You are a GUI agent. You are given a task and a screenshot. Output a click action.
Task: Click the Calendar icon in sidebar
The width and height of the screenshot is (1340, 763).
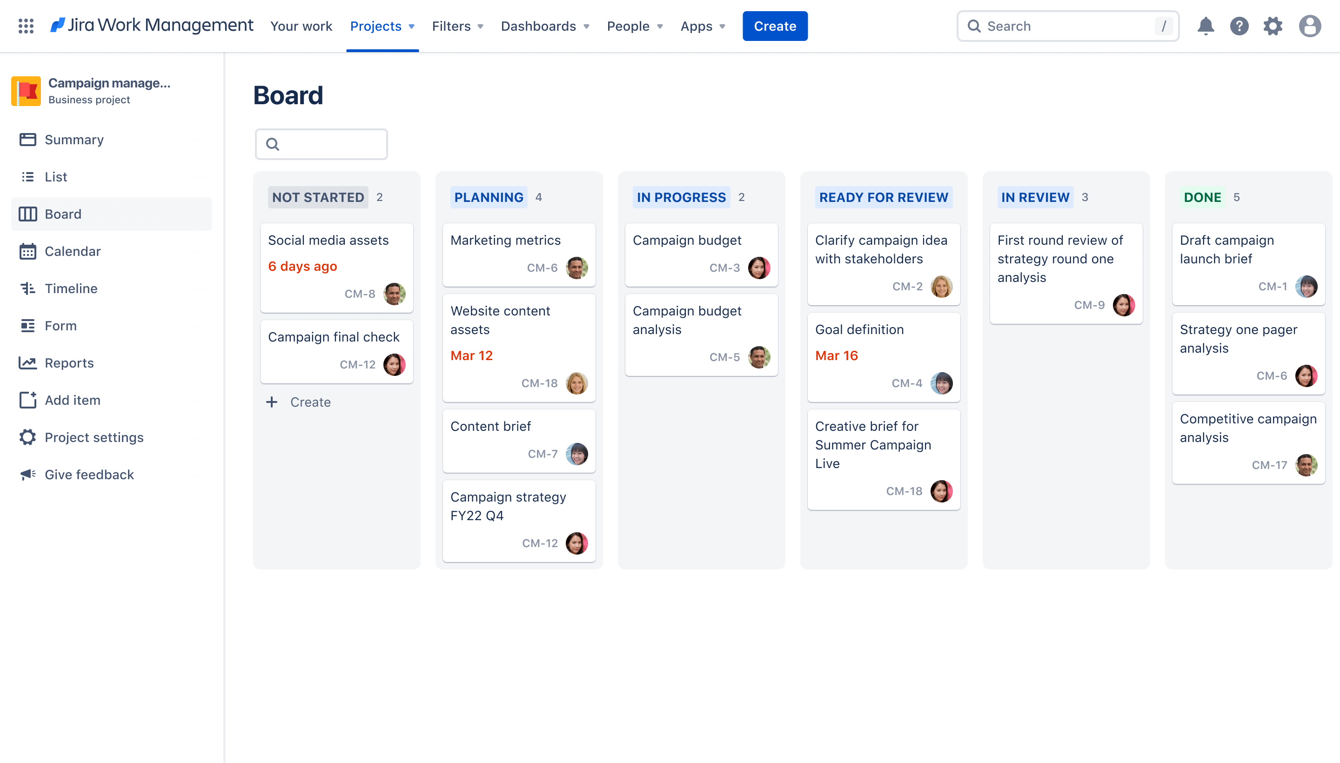(27, 250)
